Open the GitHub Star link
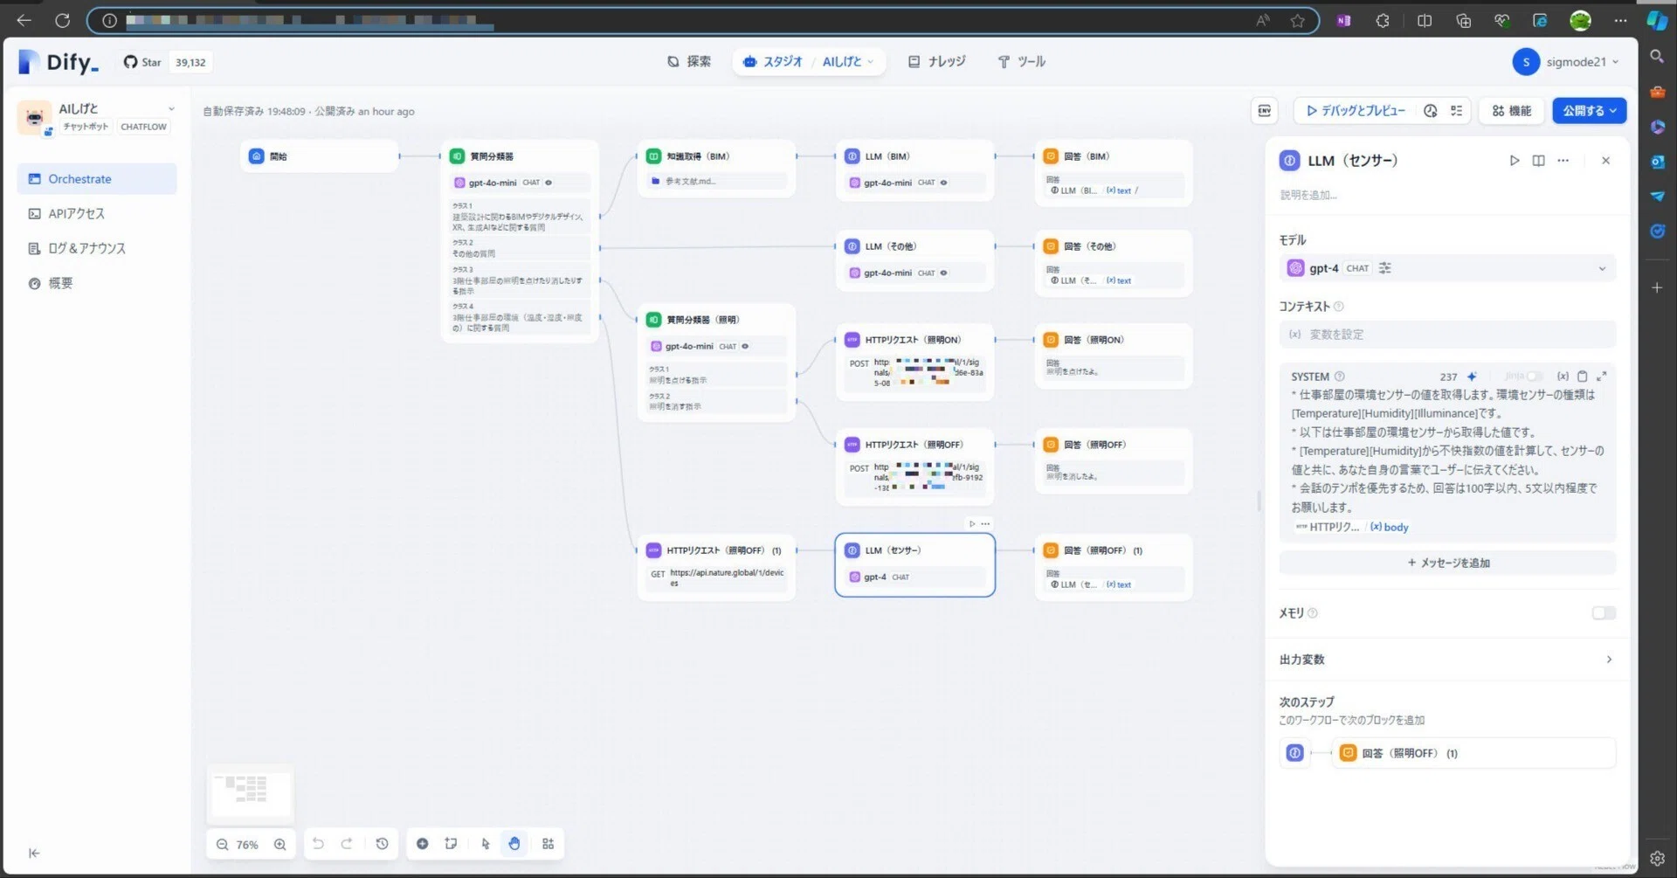Image resolution: width=1677 pixels, height=878 pixels. pos(142,62)
